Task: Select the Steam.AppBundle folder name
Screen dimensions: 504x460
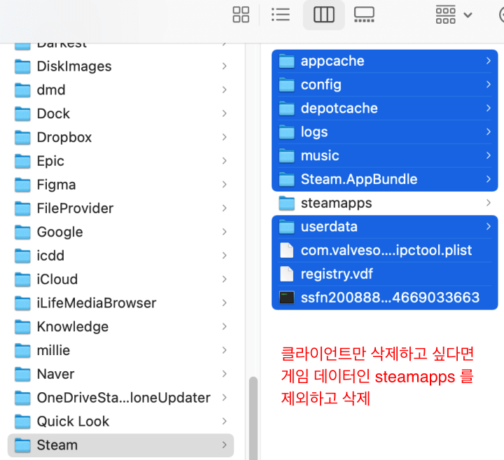Action: tap(358, 179)
